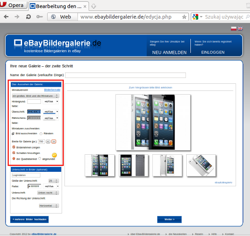Open footer link Kontakt

230,234
